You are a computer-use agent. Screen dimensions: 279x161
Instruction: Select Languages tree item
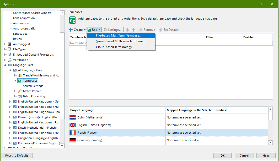click(x=20, y=34)
